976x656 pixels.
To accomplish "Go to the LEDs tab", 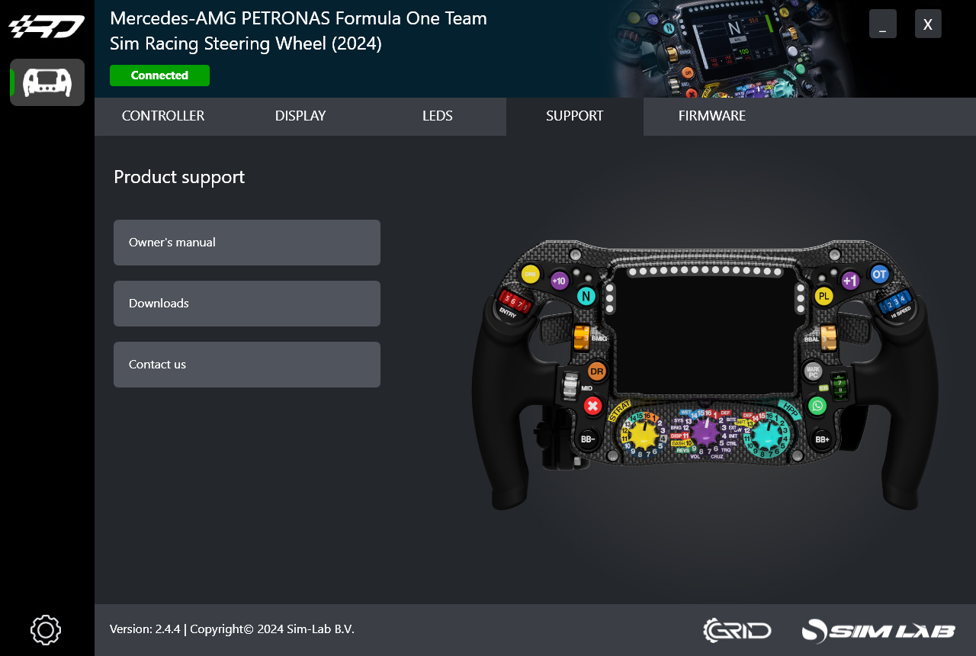I will click(438, 116).
